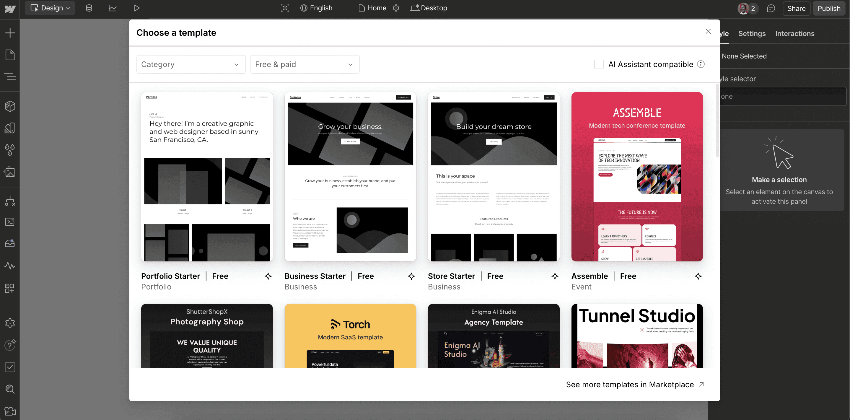
Task: Click the None Selected label
Action: [x=744, y=56]
